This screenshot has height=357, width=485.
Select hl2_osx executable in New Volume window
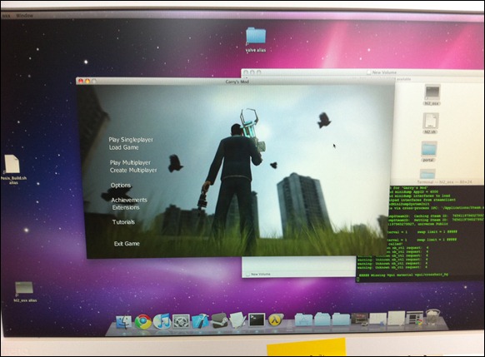click(432, 95)
